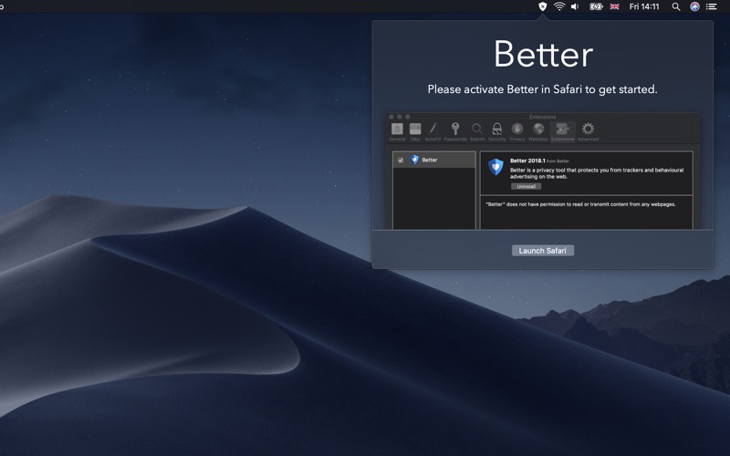Check the battery status icon
The width and height of the screenshot is (730, 456).
point(596,6)
